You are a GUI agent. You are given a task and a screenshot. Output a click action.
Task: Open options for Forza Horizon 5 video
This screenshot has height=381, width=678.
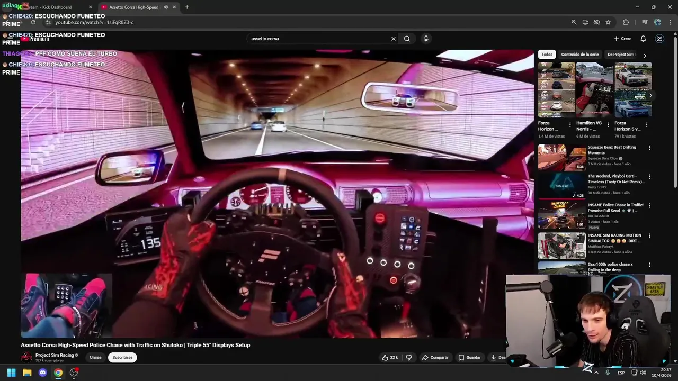tap(646, 125)
